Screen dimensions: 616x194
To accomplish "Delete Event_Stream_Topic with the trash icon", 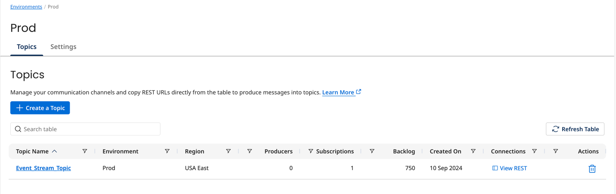I will click(x=592, y=169).
